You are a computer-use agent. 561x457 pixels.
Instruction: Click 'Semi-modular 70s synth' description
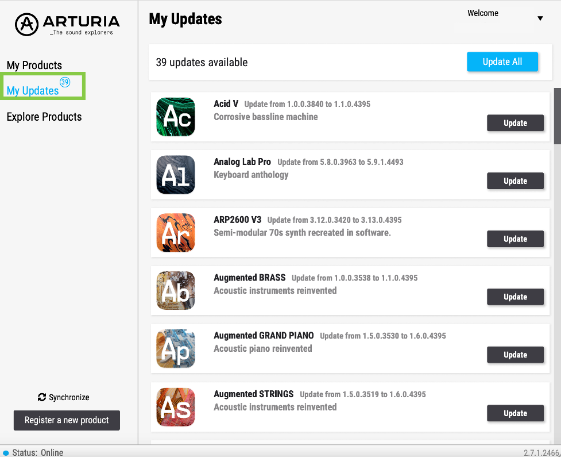coord(303,233)
